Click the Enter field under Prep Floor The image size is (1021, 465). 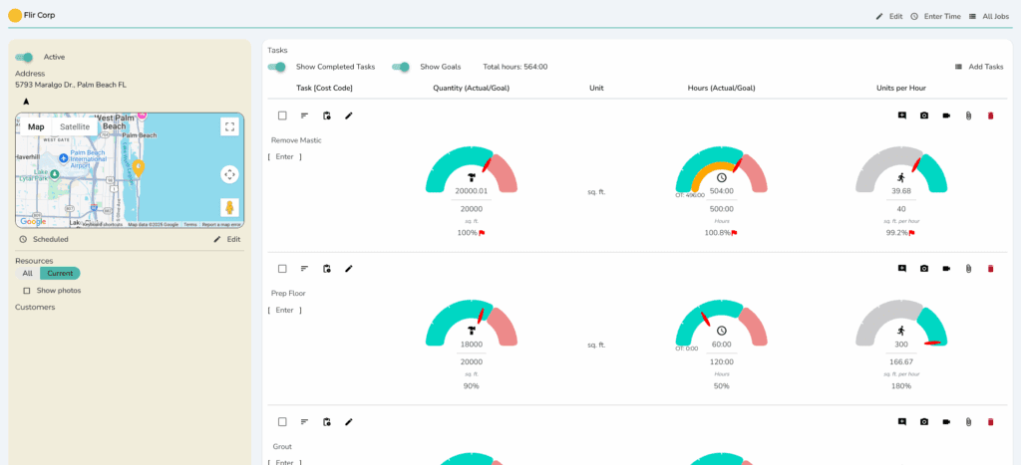(284, 310)
